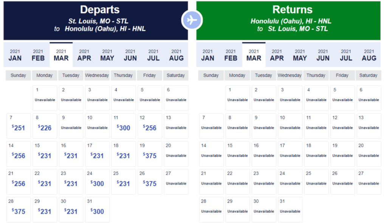The width and height of the screenshot is (387, 223).
Task: Click the airplane icon between Departs and Returns
Action: tap(192, 20)
